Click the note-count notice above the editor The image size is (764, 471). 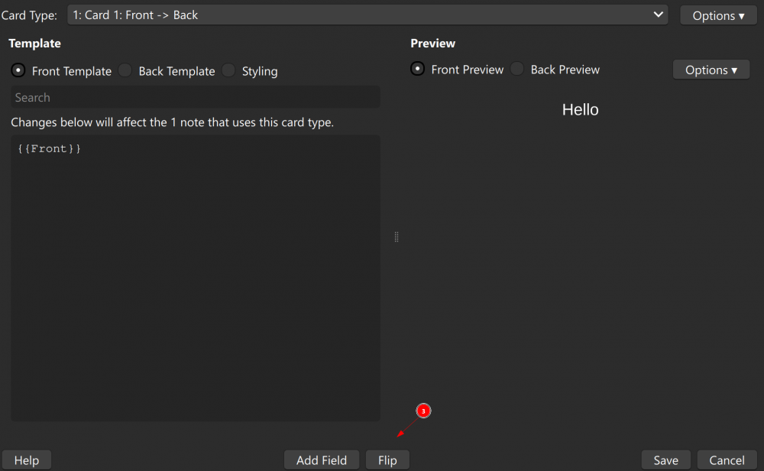[172, 122]
